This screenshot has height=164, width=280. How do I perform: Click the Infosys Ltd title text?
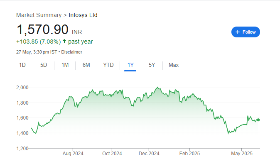[83, 15]
